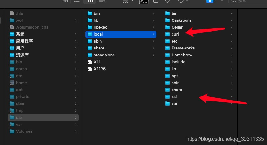Viewport: 267px width, 145px height.
Task: Select the ssl folder icon
Action: click(168, 96)
